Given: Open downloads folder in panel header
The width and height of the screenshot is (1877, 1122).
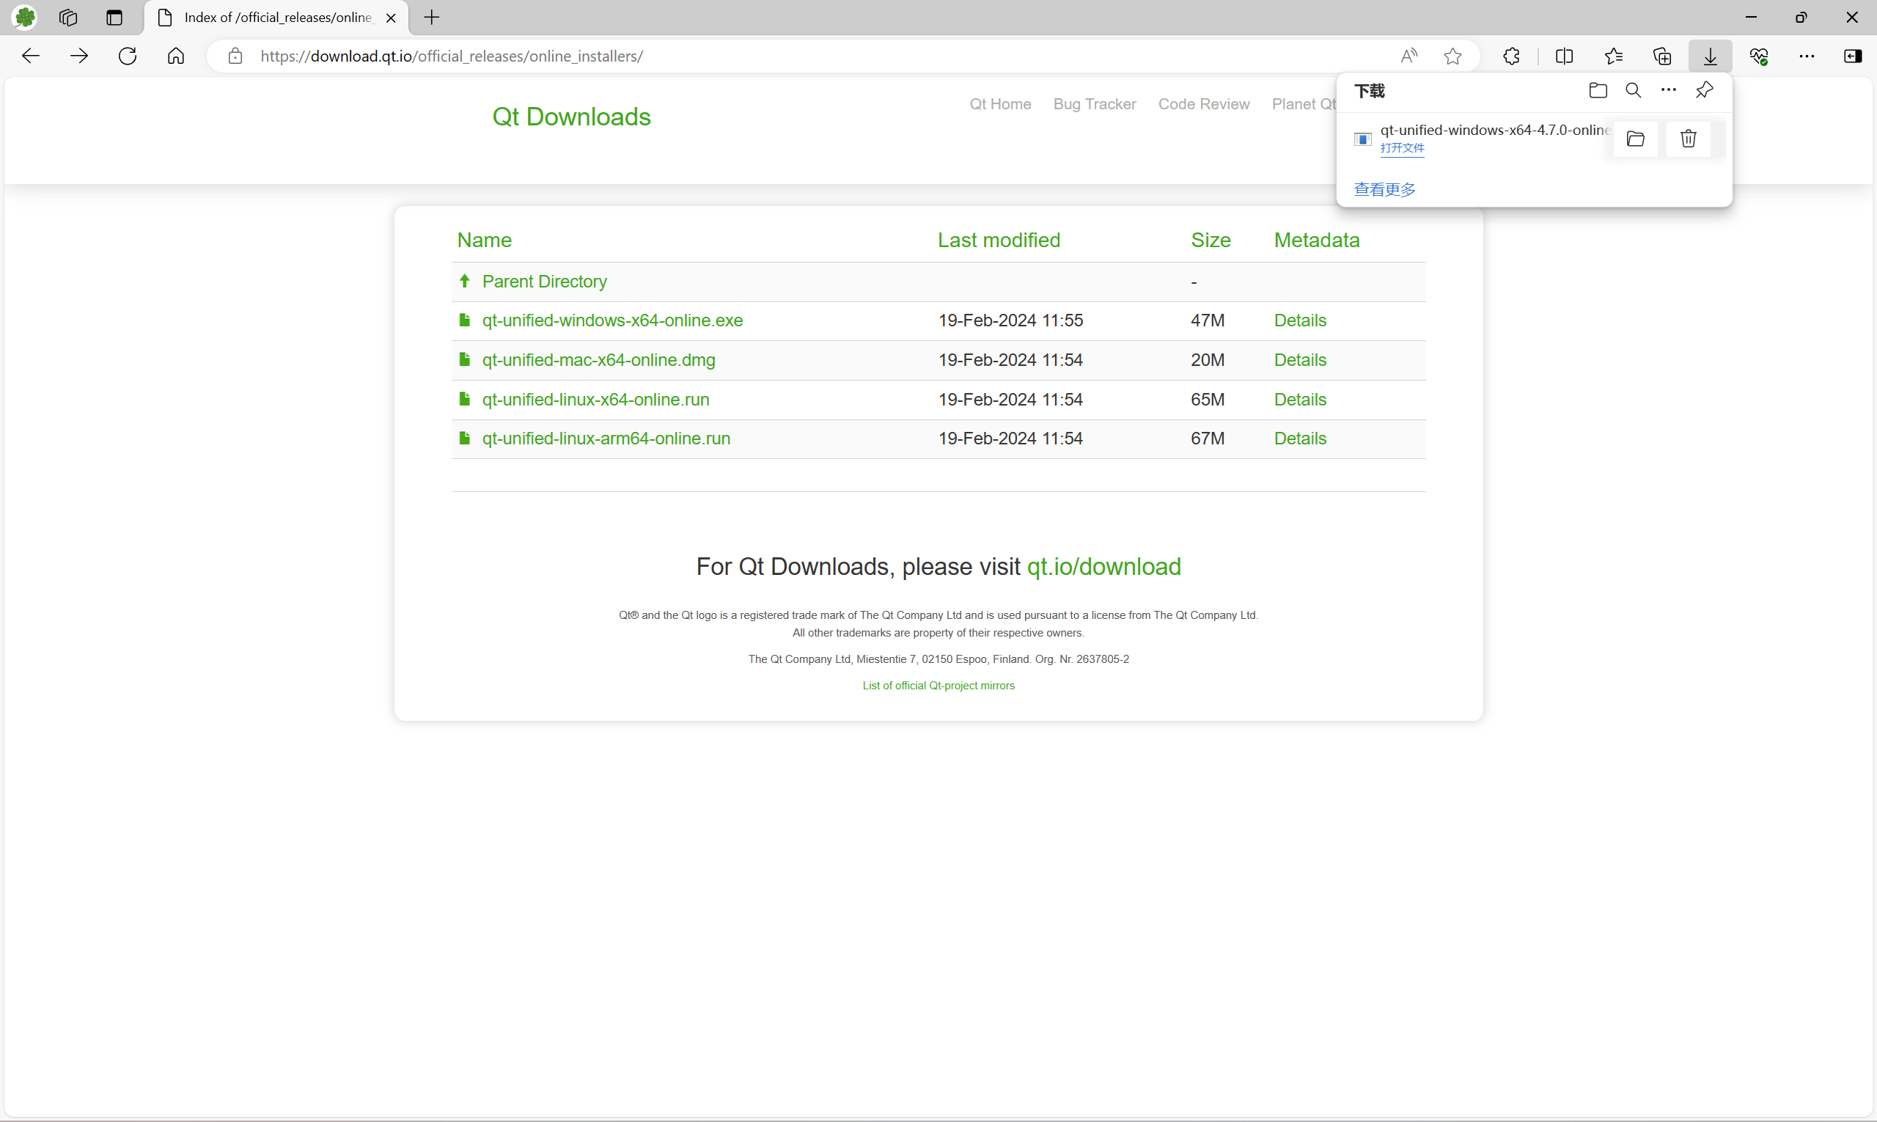Looking at the screenshot, I should point(1598,91).
